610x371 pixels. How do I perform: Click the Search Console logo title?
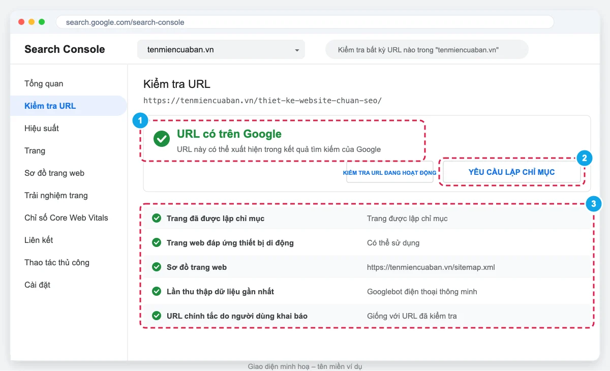click(65, 49)
